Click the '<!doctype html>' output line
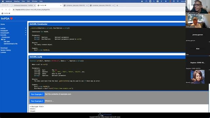The width and height of the screenshot is (210, 118). click(37, 107)
